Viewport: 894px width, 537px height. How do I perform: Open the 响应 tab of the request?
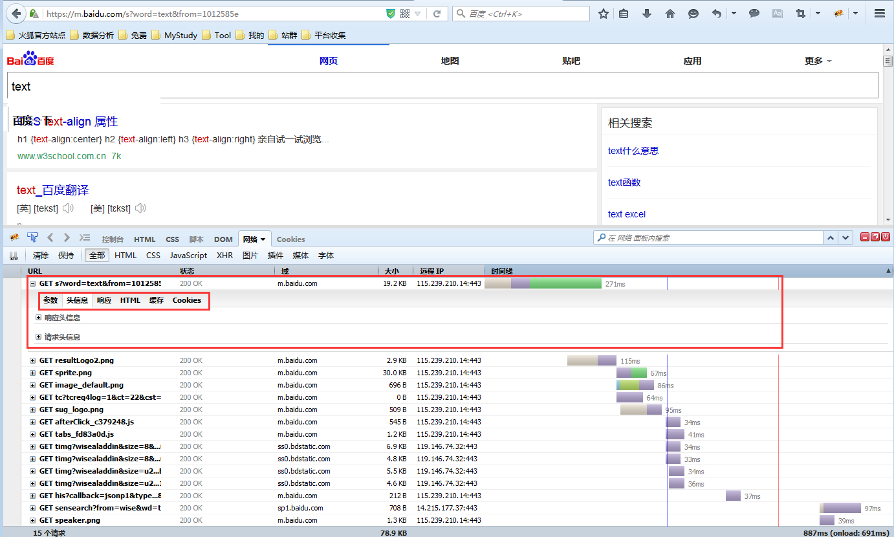(x=104, y=300)
